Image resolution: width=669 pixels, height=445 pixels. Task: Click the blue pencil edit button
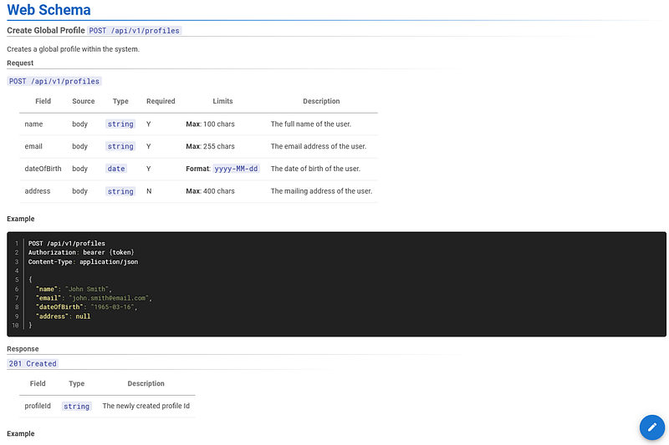652,427
